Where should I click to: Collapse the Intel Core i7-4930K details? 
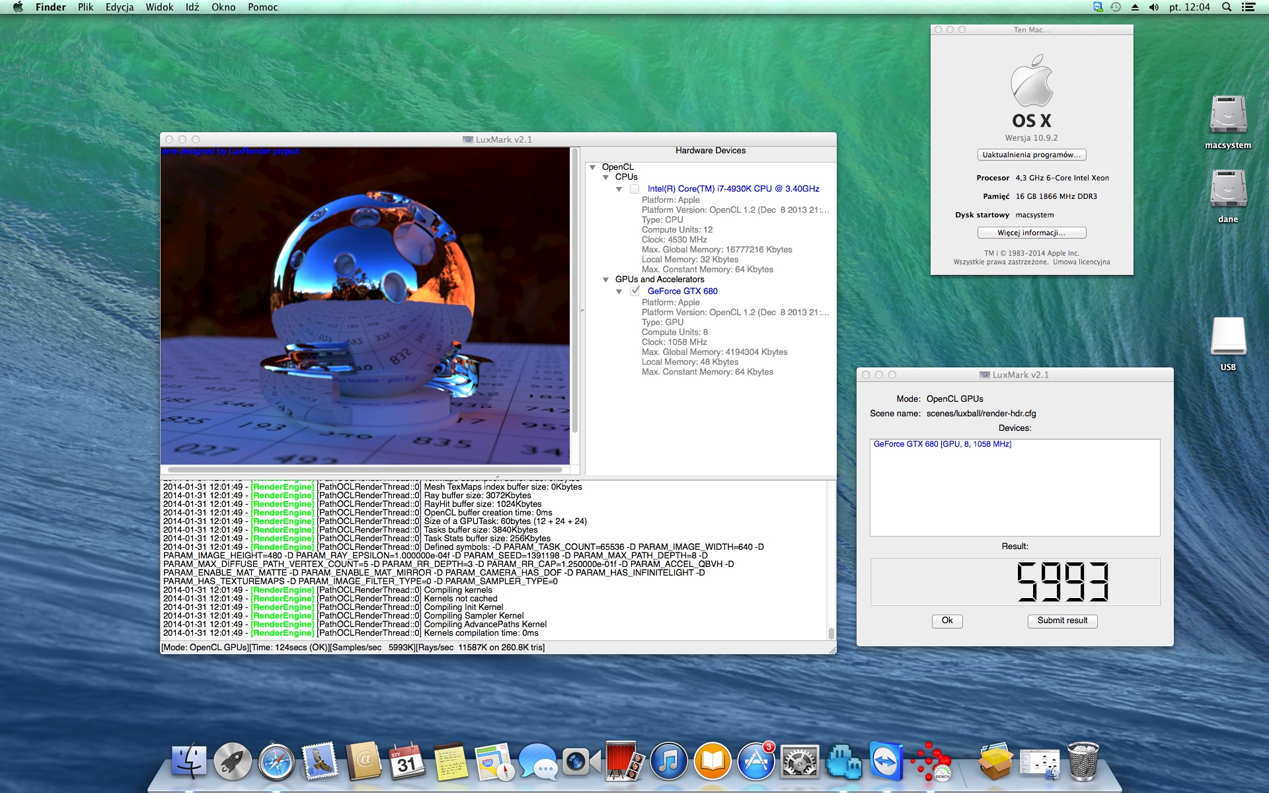tap(619, 189)
